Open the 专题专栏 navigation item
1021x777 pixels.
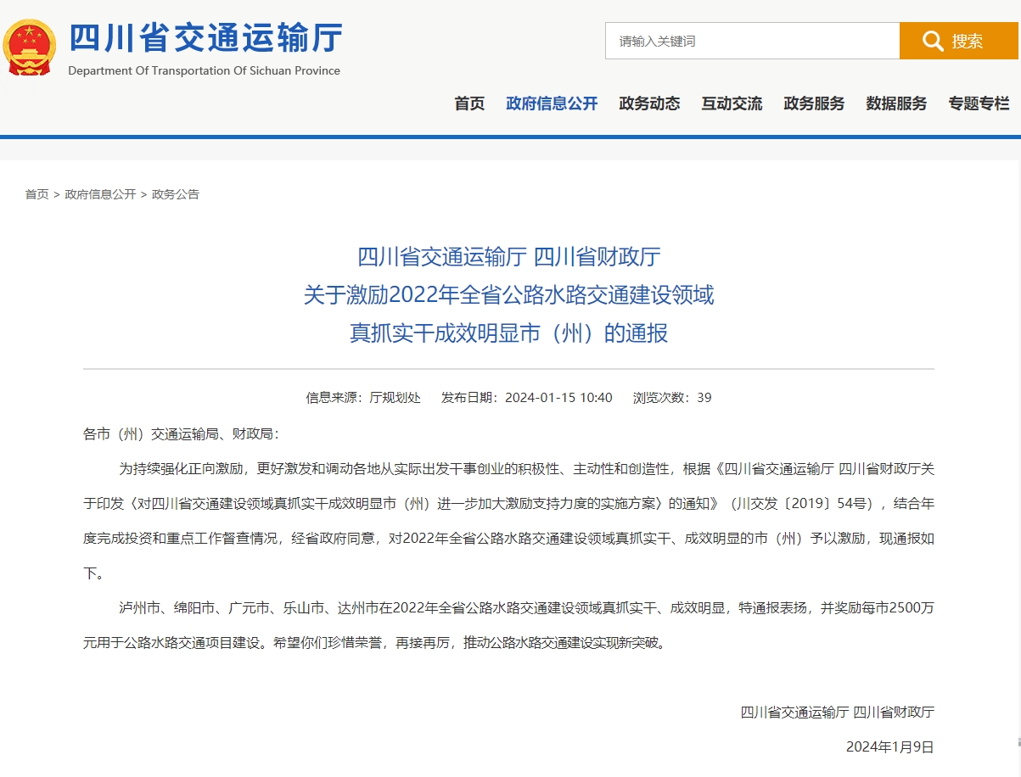(x=979, y=103)
